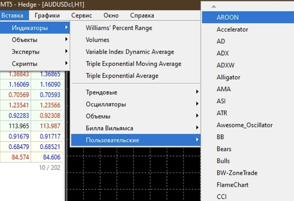Open the Окно menu

point(111,15)
